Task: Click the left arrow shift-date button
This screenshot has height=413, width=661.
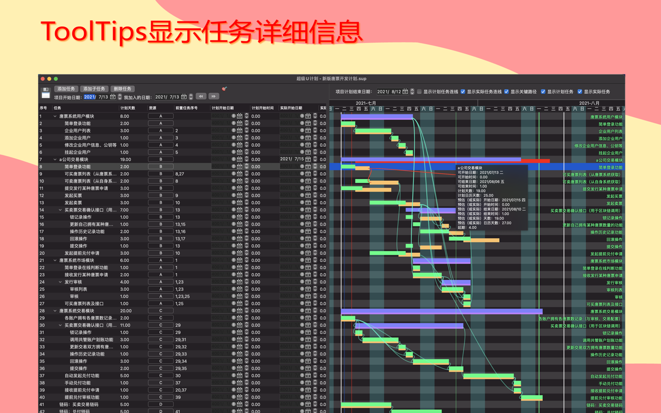Action: (x=201, y=97)
